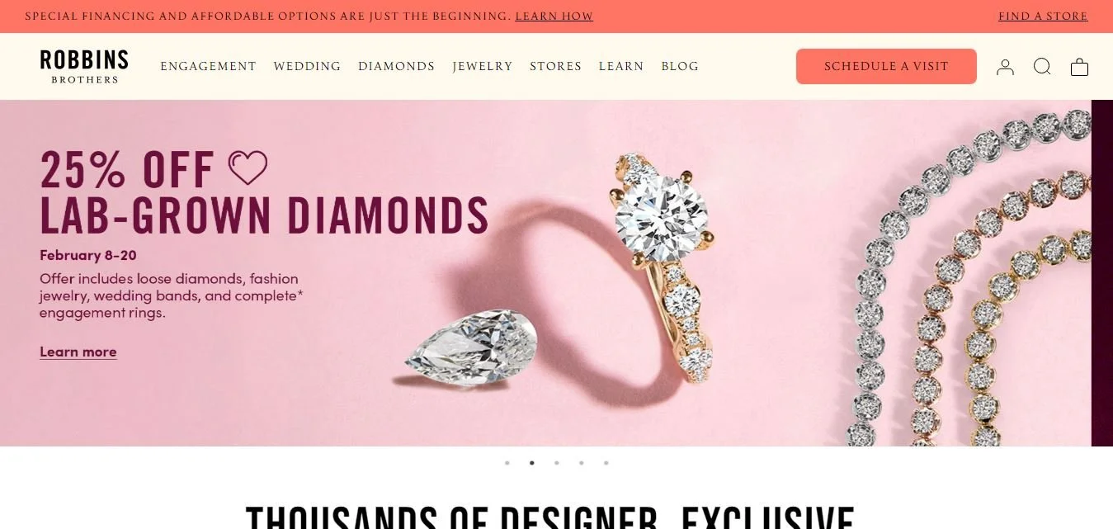The image size is (1113, 529).
Task: Open the Wedding menu
Action: (x=307, y=67)
